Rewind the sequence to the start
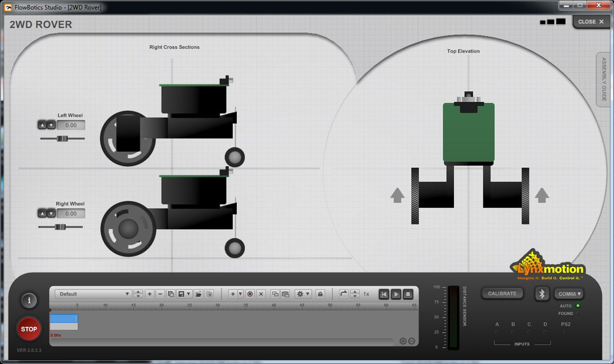The height and width of the screenshot is (364, 614). (384, 294)
